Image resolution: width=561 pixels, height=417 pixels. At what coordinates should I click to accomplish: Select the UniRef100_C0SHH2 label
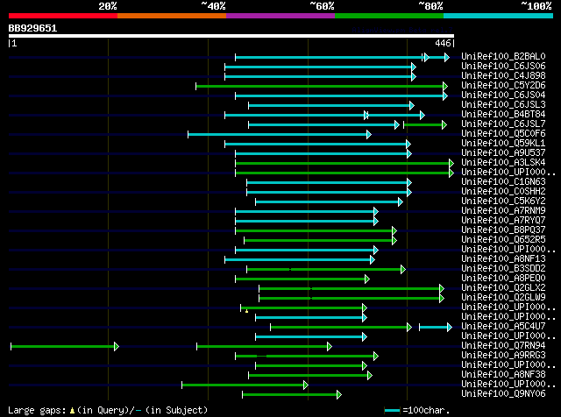point(503,192)
